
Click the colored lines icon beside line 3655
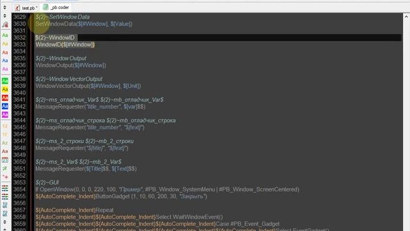pos(5,196)
